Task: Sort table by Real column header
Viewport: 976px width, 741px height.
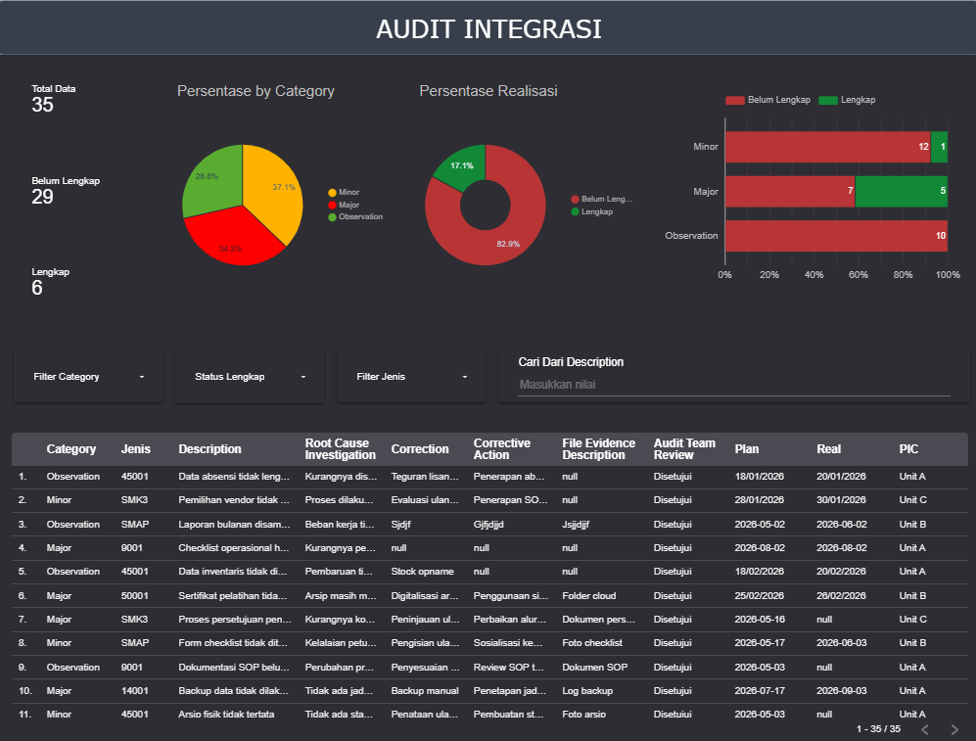Action: click(x=828, y=449)
